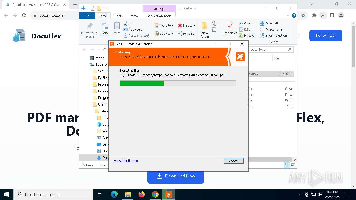Open the volume tray icon
Image resolution: width=356 pixels, height=200 pixels.
320,194
